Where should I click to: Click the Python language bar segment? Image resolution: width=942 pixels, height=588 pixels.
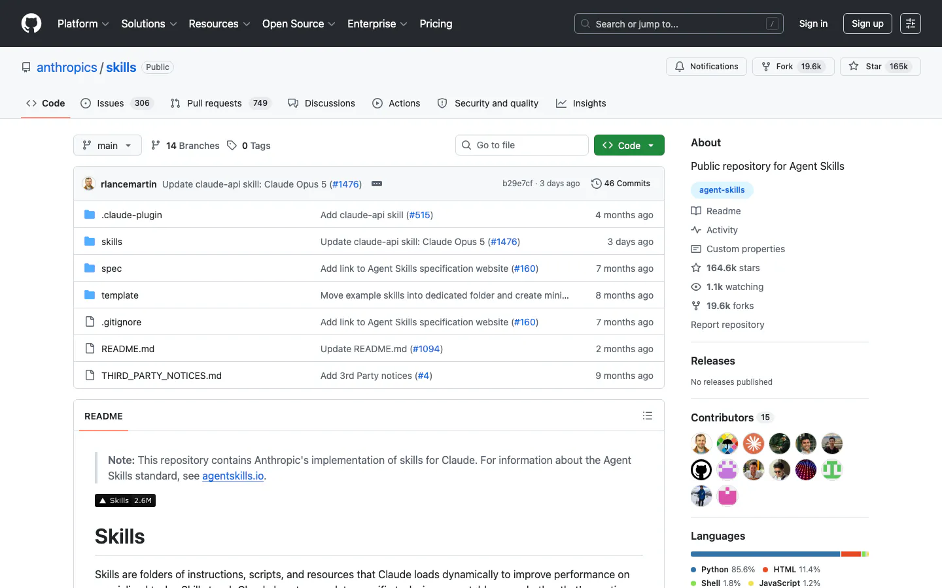point(765,554)
